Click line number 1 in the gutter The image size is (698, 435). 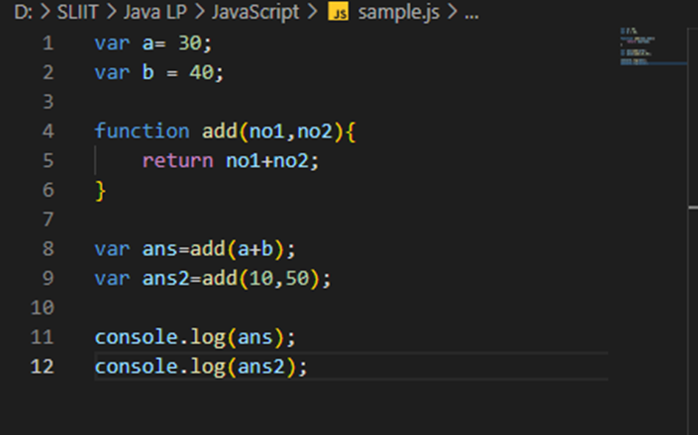click(49, 43)
